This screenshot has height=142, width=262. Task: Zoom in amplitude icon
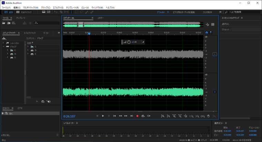pos(163,116)
